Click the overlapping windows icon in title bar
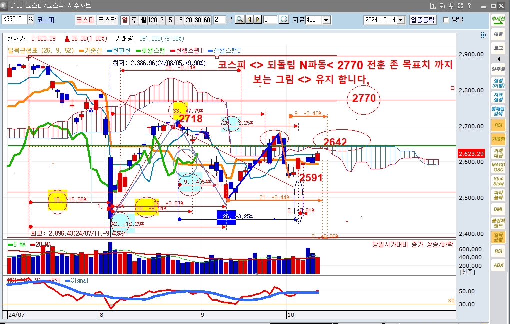This screenshot has height=324, width=510. (442, 6)
